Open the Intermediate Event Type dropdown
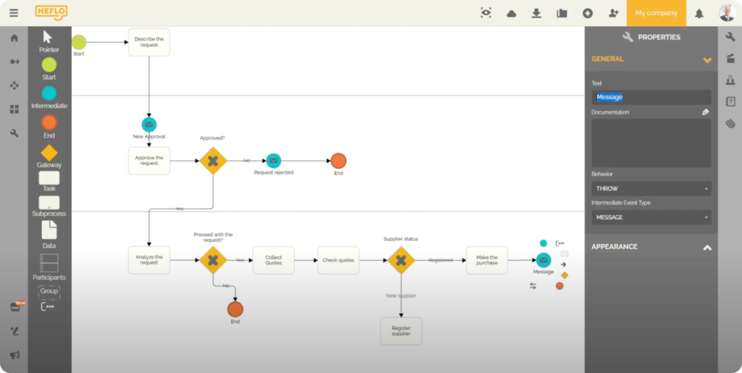The image size is (742, 373). click(x=651, y=217)
